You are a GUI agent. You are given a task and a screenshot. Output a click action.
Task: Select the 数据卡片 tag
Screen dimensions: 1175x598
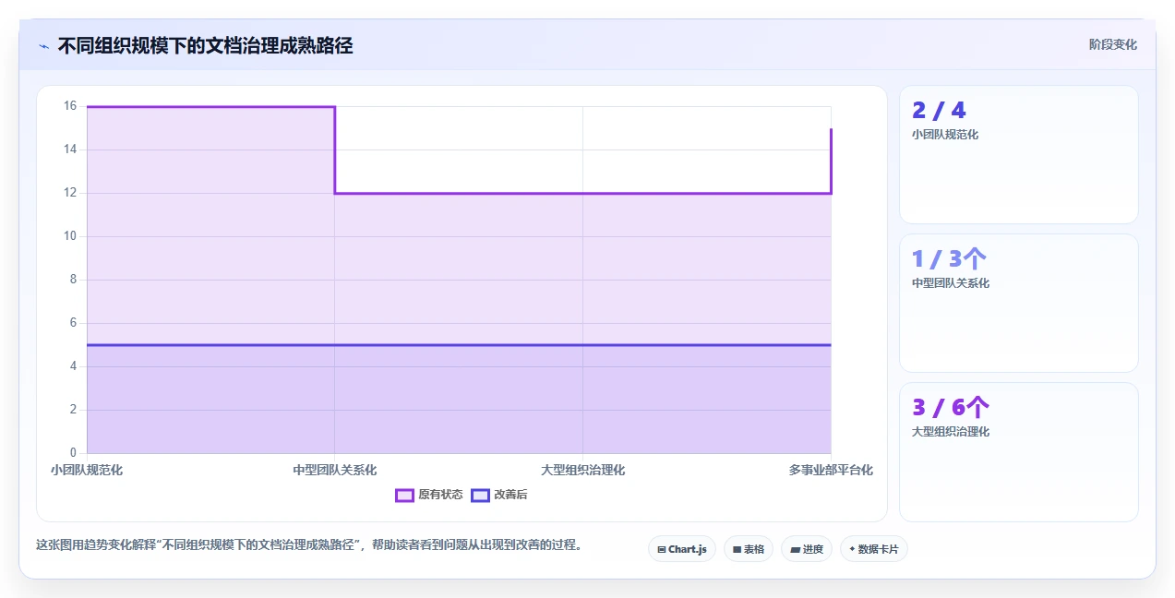[x=874, y=549]
